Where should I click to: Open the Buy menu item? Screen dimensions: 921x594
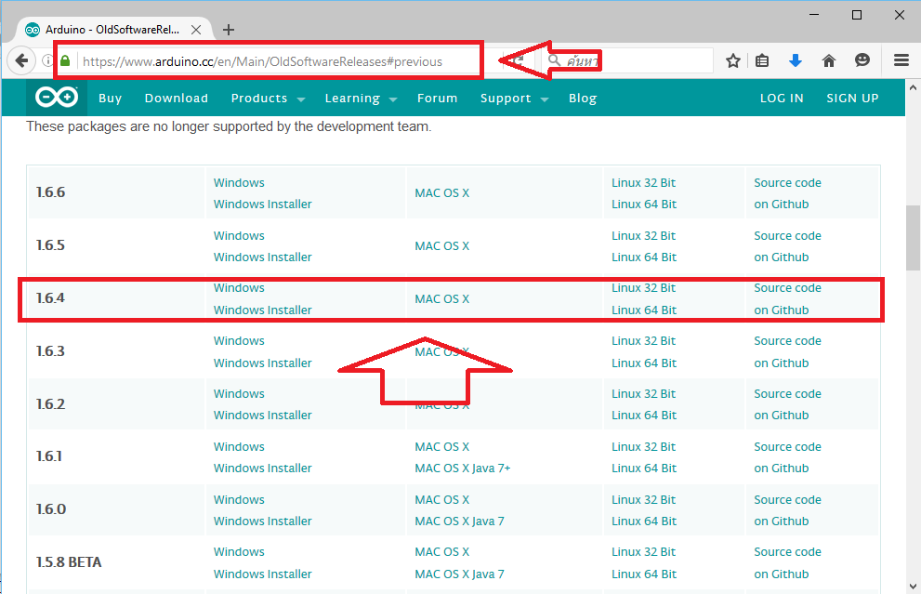tap(111, 99)
